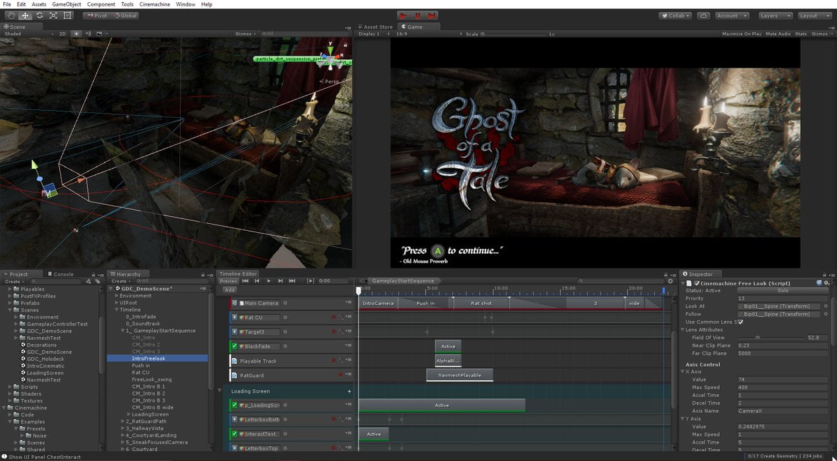Viewport: 837px width, 461px height.
Task: Go to timeline end button
Action: pos(292,281)
